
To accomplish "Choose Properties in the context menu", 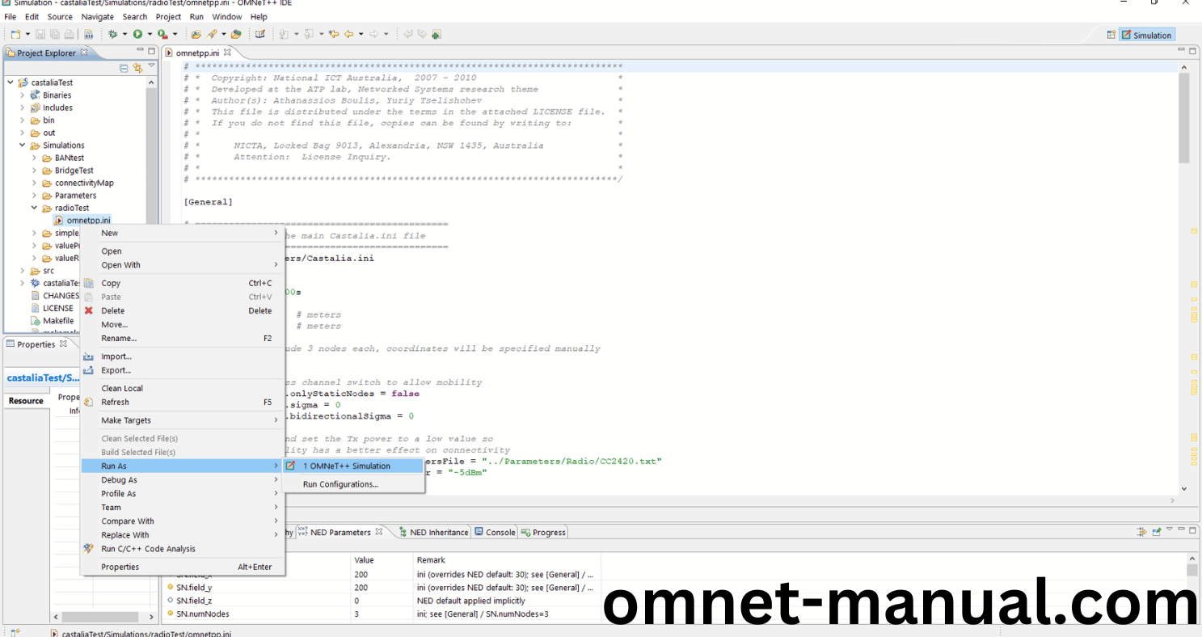I will click(182, 567).
